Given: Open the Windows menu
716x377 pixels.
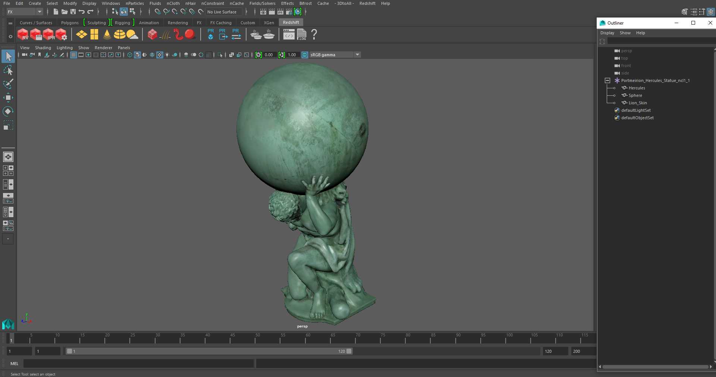Looking at the screenshot, I should tap(111, 3).
